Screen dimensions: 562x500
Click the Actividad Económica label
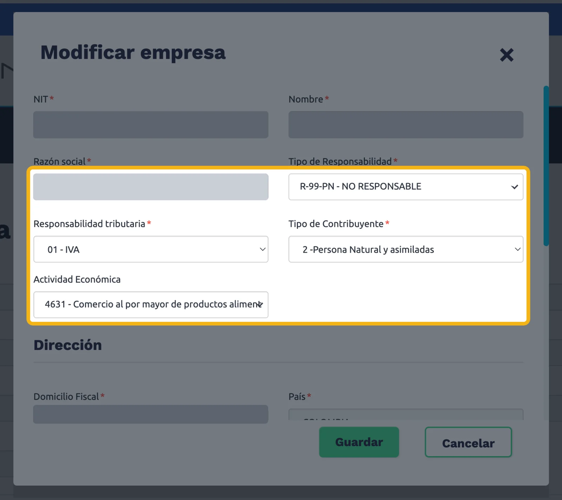(77, 279)
